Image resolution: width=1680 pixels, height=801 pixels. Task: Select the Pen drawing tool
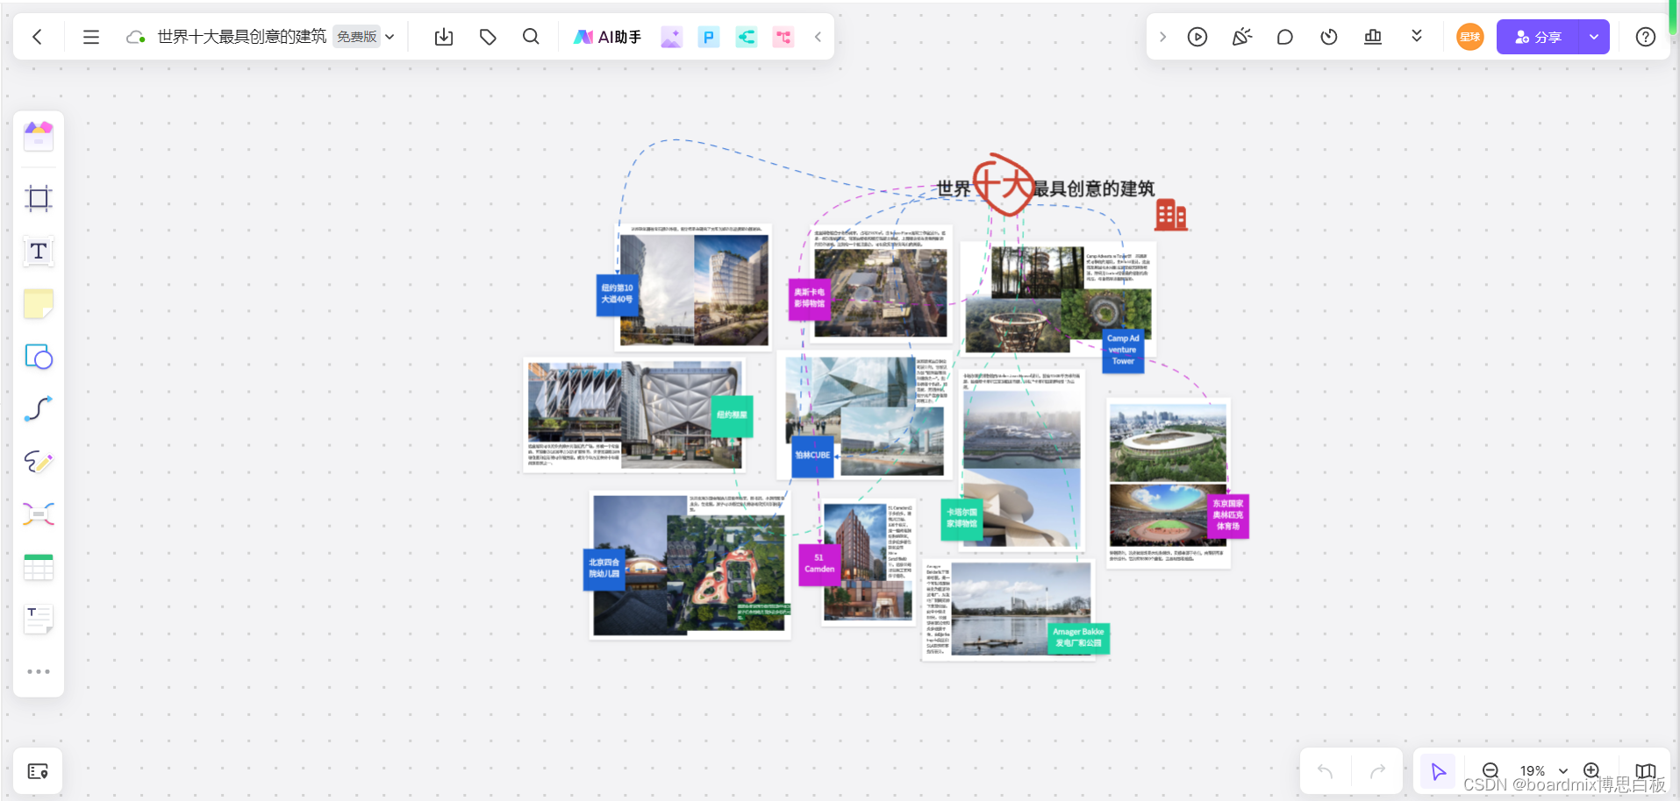click(x=39, y=461)
